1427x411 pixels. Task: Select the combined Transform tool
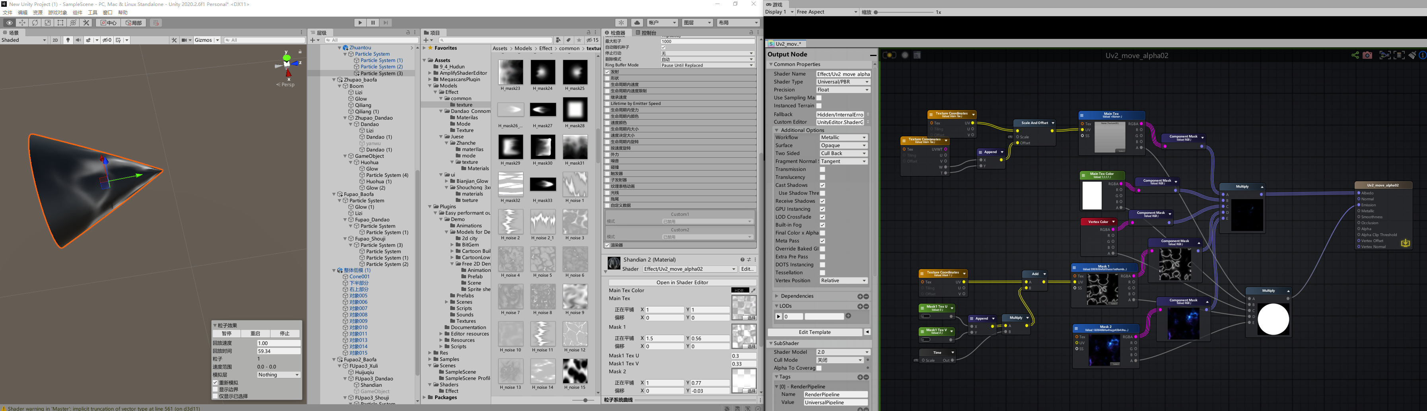pos(73,23)
